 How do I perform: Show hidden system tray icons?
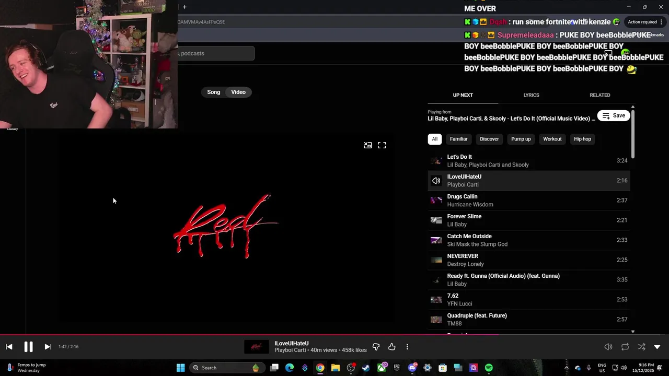[x=566, y=368]
